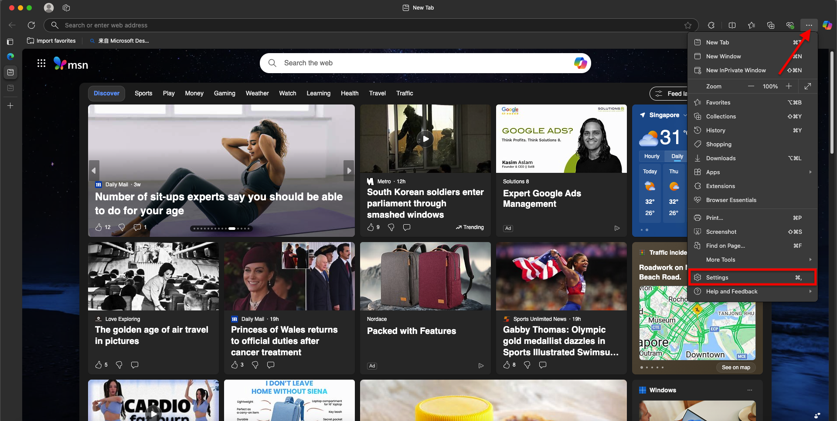Open Browser Essentials menu item
Viewport: 837px width, 421px height.
point(752,200)
